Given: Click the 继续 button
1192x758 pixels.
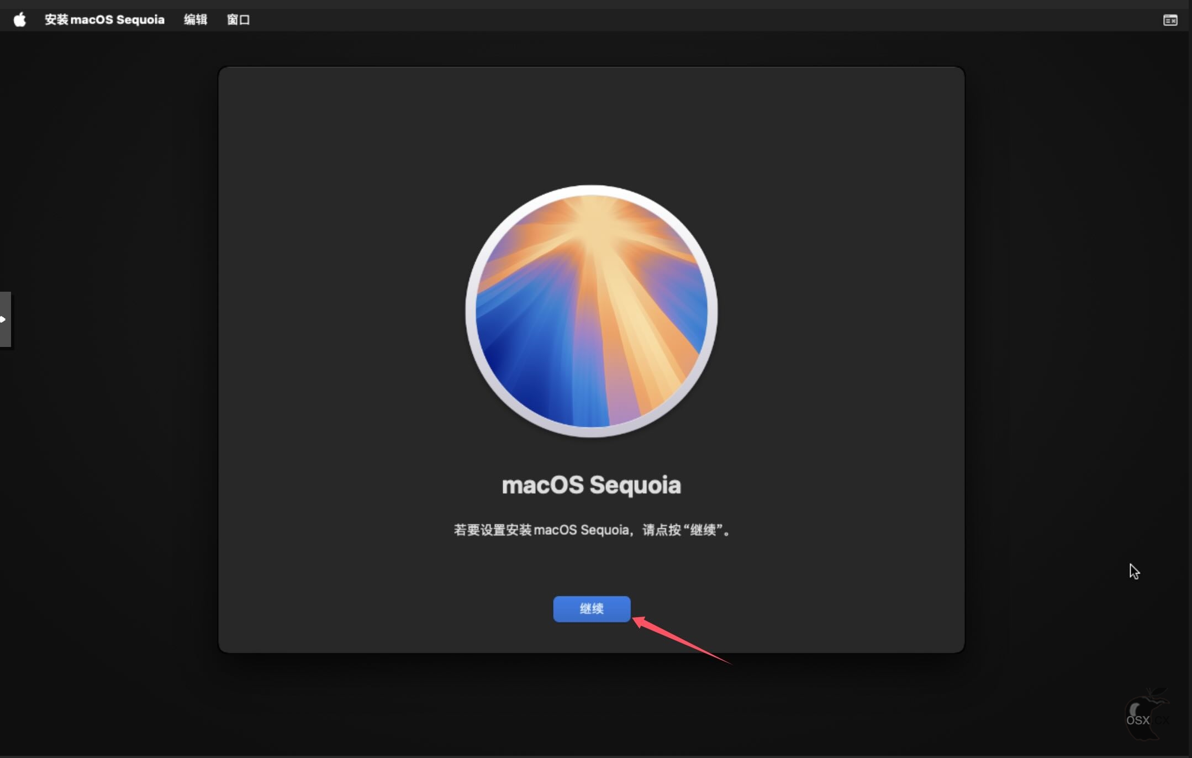Looking at the screenshot, I should point(592,609).
